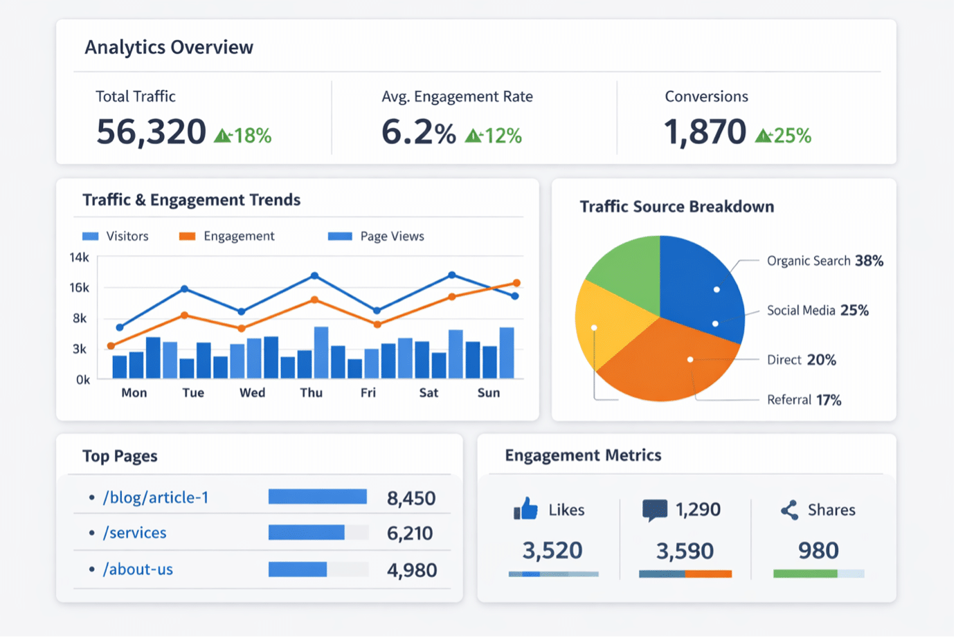Click the comments speech bubble icon
The image size is (956, 638).
pos(654,511)
